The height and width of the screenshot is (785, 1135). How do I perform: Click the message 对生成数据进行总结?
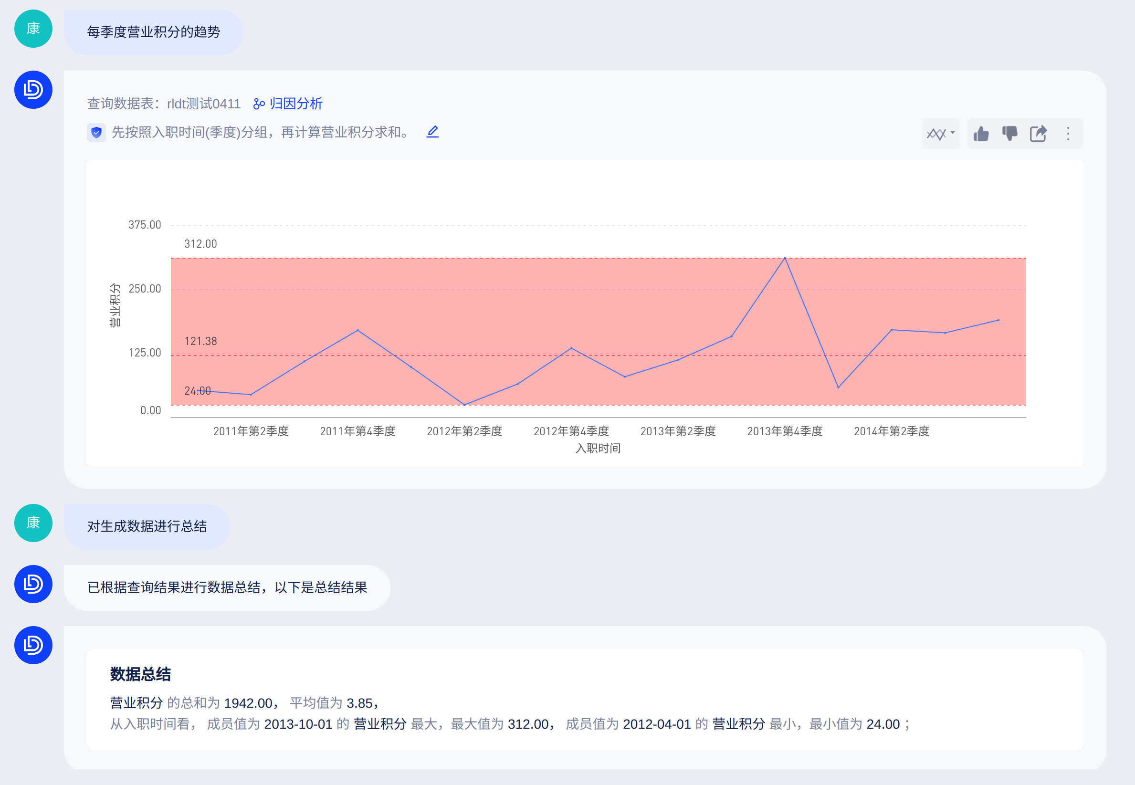click(x=147, y=526)
